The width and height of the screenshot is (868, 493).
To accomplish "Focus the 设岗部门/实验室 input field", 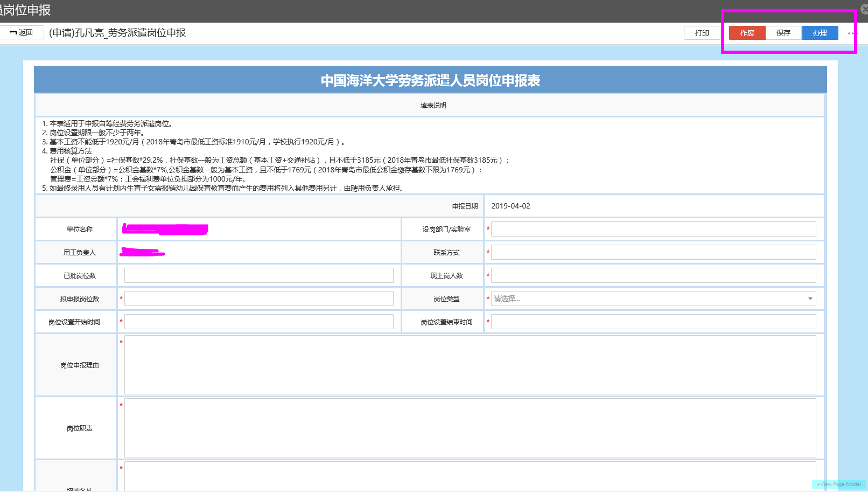I will (x=653, y=230).
